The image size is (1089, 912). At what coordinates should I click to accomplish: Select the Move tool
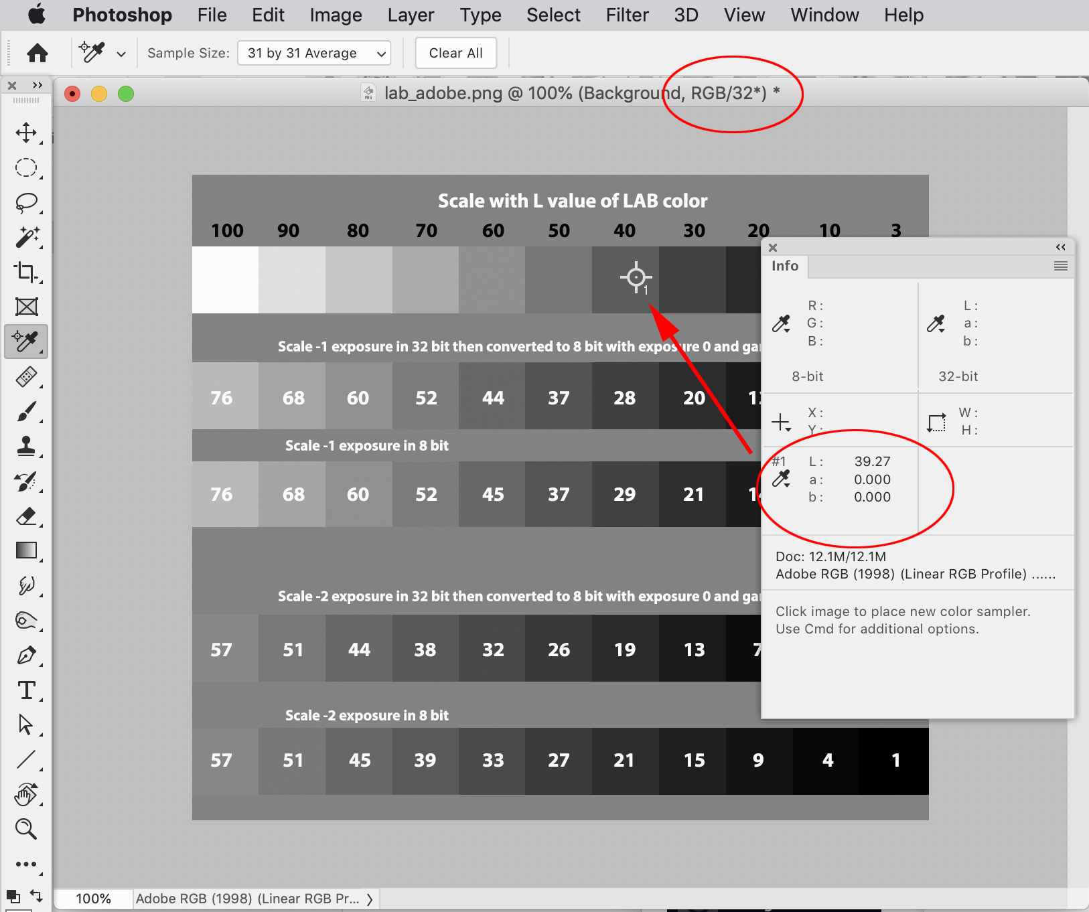click(26, 133)
